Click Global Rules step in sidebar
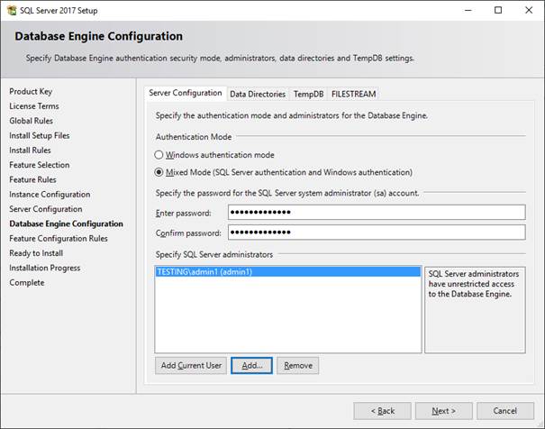 [x=31, y=121]
